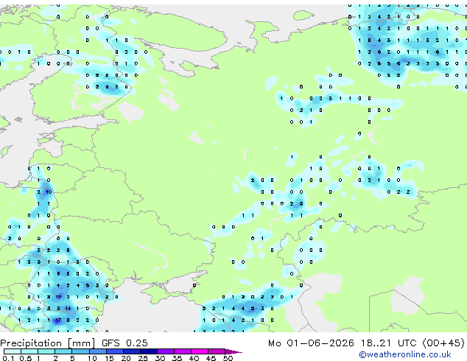Click the legend label '0.5'
Screen dimensions: 467x361
[x=26, y=358]
